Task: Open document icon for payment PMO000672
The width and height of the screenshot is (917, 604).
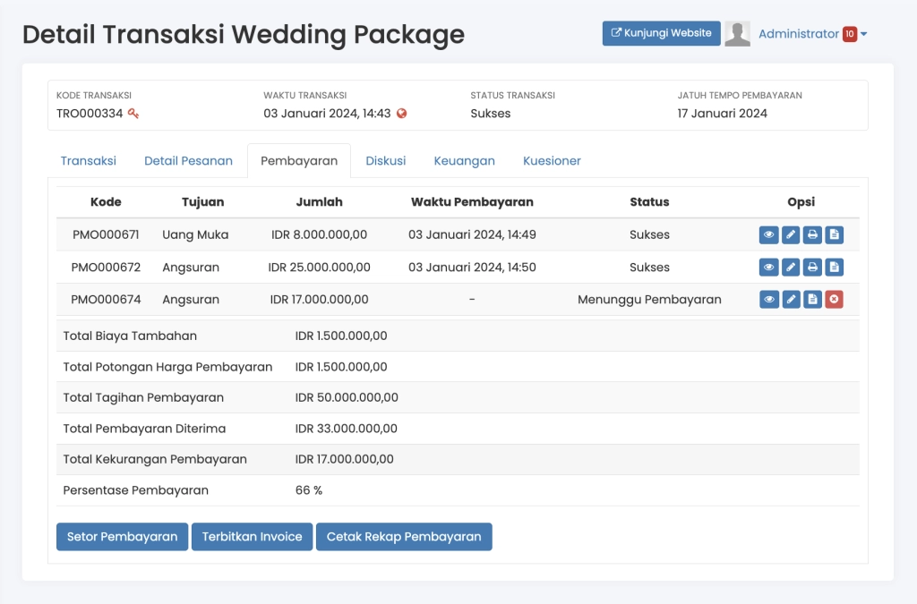Action: pyautogui.click(x=834, y=268)
